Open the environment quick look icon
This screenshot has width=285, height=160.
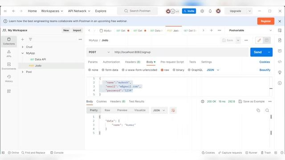(280, 31)
